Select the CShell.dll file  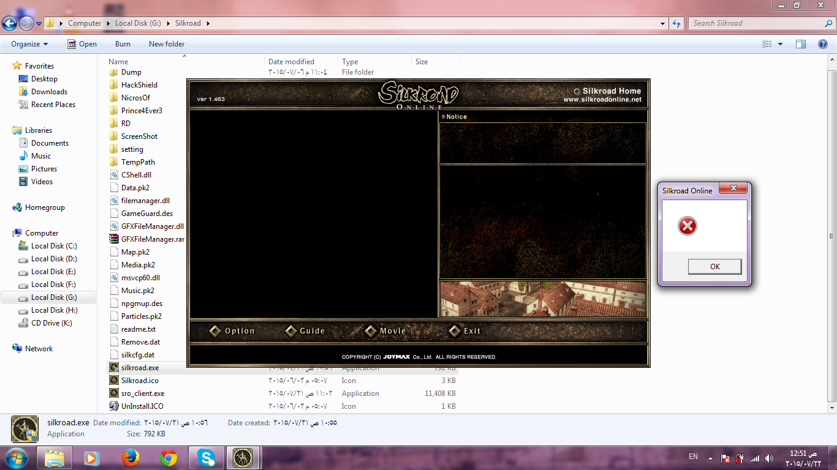pos(136,175)
